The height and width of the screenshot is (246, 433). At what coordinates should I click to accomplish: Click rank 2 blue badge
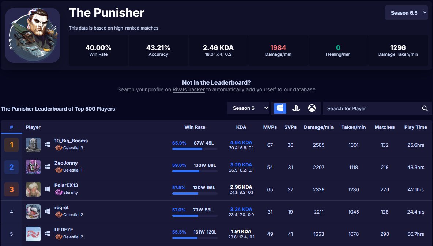pos(12,167)
